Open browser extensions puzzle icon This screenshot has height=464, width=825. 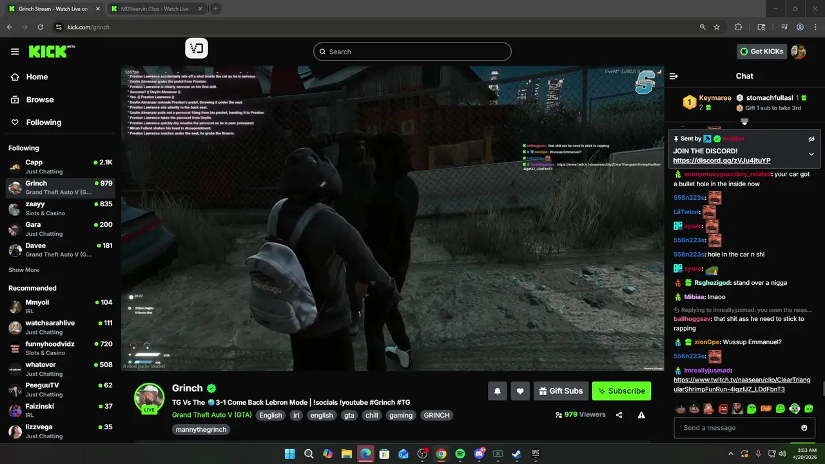tap(739, 27)
